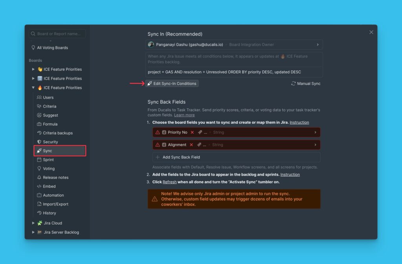Expand the first ICE Feature Priorities board
Viewport: 402px width, 264px height.
pos(33,69)
